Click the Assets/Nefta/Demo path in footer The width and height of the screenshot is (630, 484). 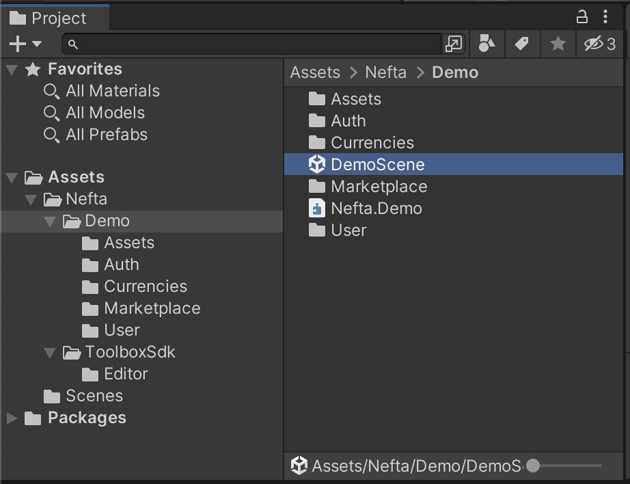tap(417, 466)
